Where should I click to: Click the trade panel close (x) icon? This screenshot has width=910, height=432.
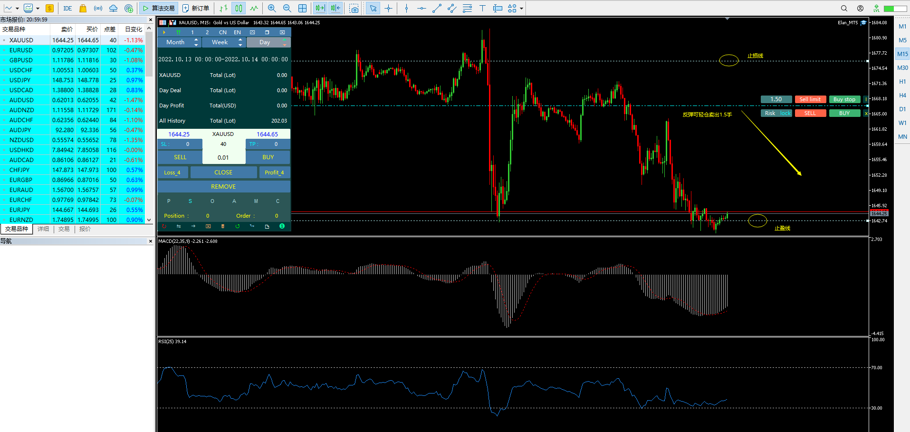click(x=282, y=32)
